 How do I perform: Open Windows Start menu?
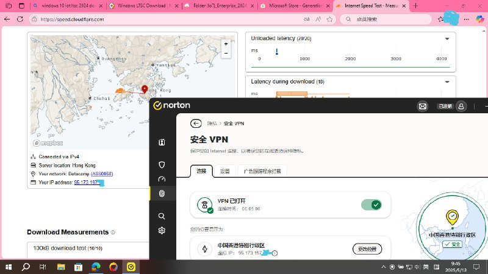pos(9,267)
